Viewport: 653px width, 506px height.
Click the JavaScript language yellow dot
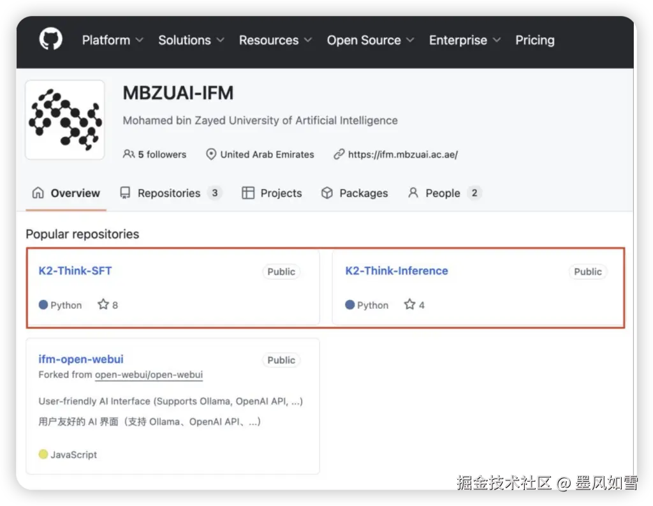pyautogui.click(x=43, y=454)
